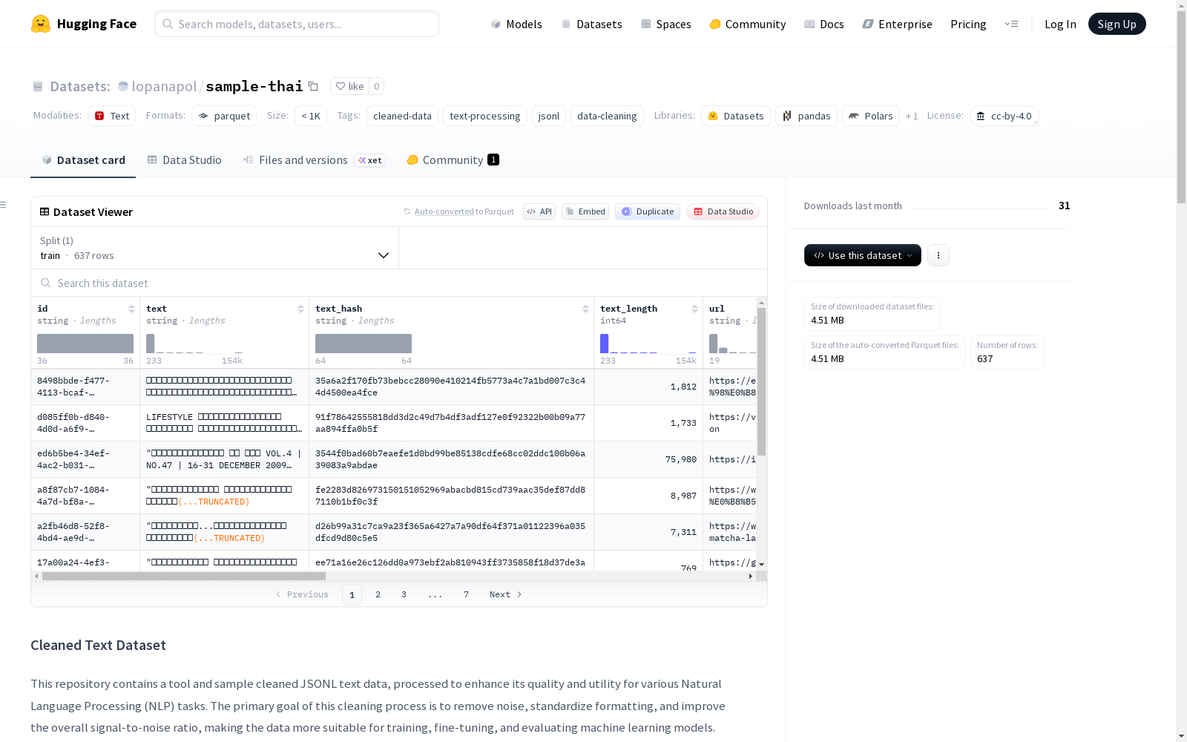Screen dimensions: 1187x742
Task: Click the heart like button
Action: tap(349, 86)
